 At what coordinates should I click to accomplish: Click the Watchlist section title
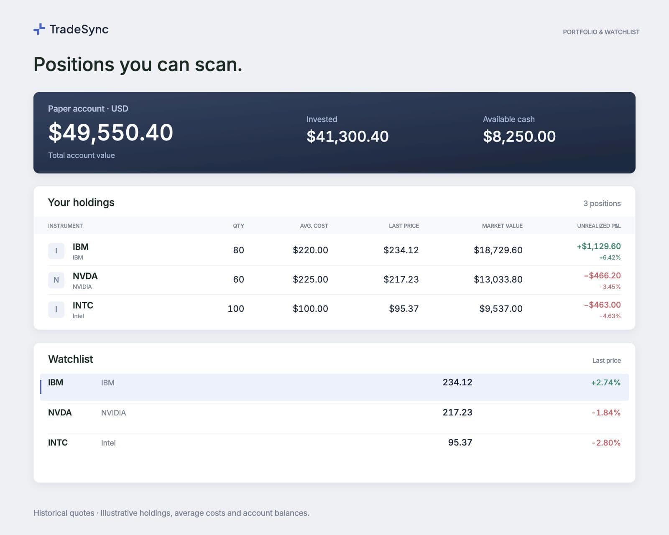pos(71,359)
